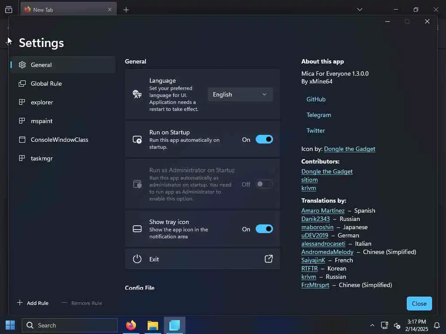Image resolution: width=446 pixels, height=334 pixels.
Task: Minimize the Settings window
Action: click(x=387, y=22)
